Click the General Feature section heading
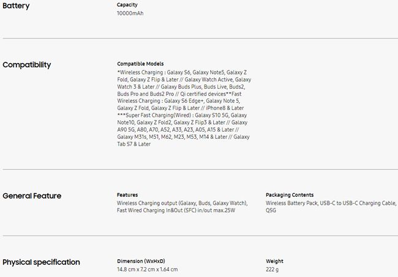The height and width of the screenshot is (277, 398). coord(32,196)
